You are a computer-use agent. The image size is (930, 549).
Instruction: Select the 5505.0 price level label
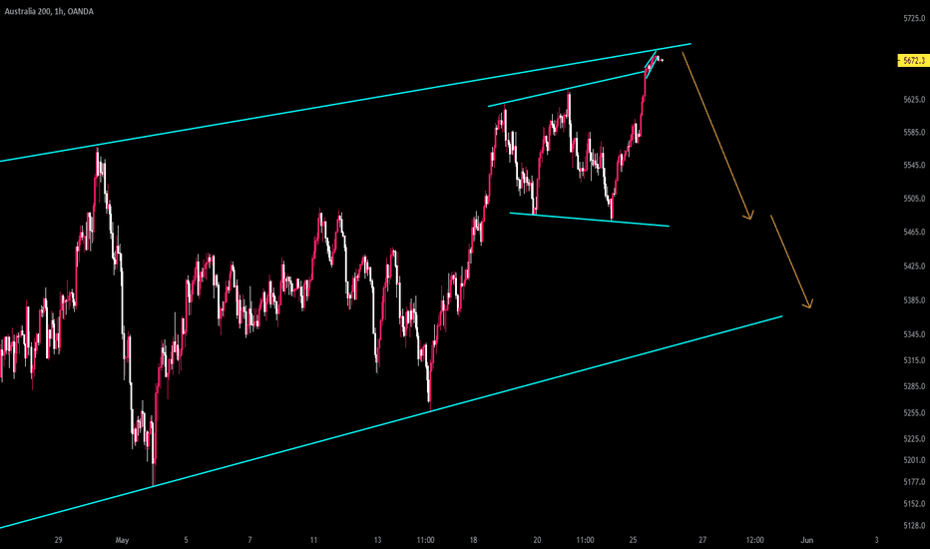[914, 199]
